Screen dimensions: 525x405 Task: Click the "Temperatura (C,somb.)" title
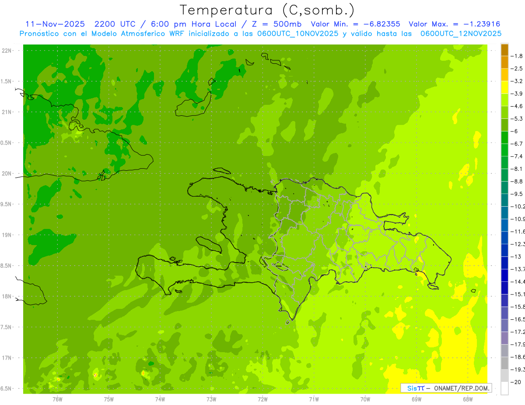[267, 10]
